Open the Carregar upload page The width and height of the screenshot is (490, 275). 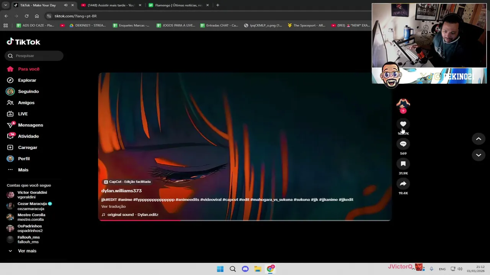tap(28, 147)
